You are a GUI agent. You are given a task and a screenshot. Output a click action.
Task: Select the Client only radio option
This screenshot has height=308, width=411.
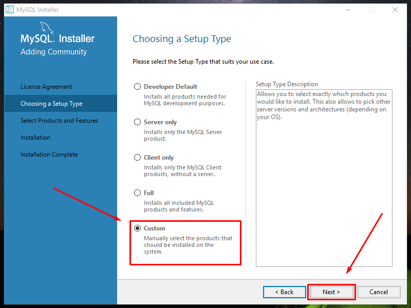point(137,158)
